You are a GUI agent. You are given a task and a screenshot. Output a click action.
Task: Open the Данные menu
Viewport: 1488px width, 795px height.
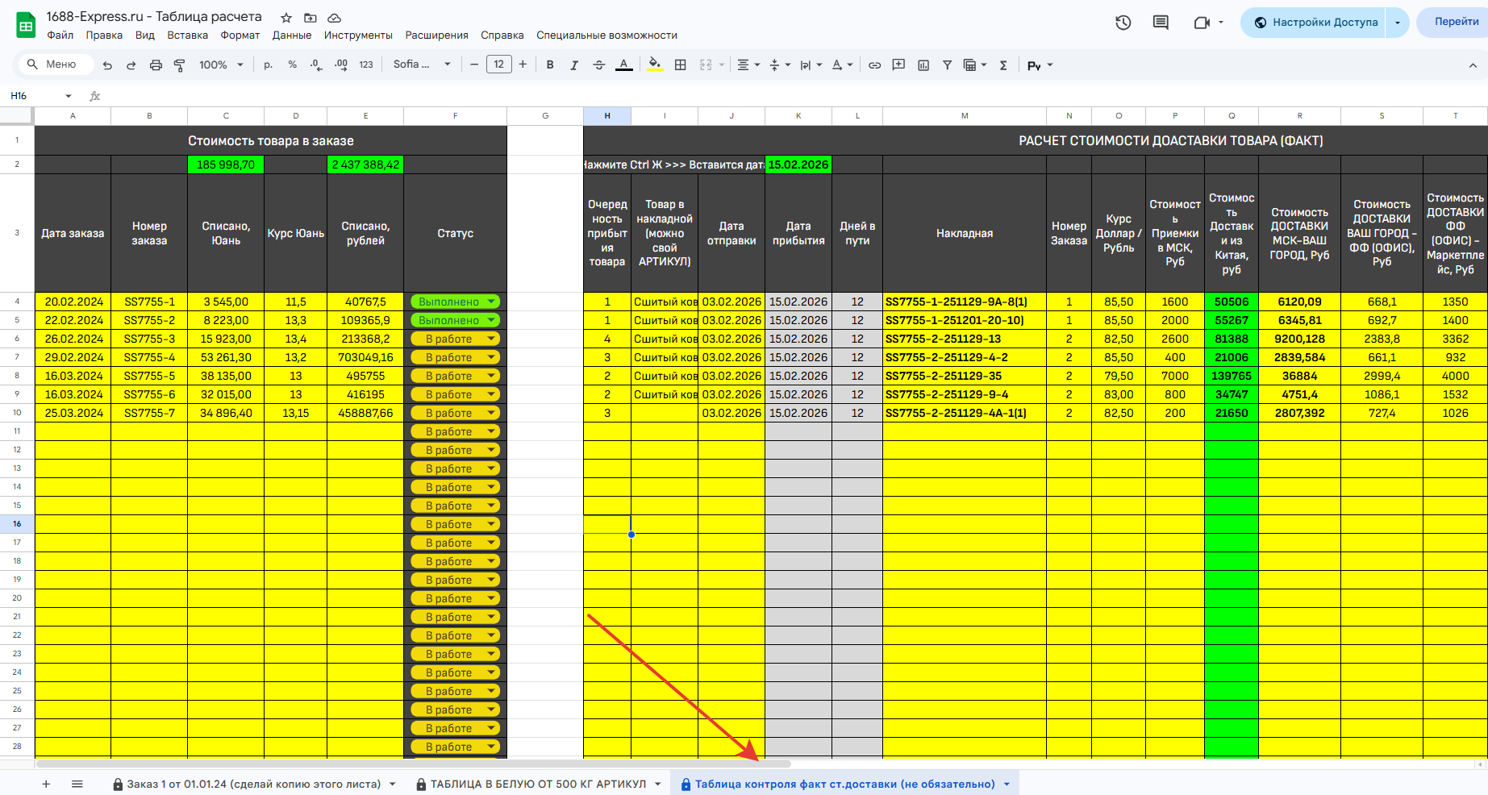tap(291, 35)
